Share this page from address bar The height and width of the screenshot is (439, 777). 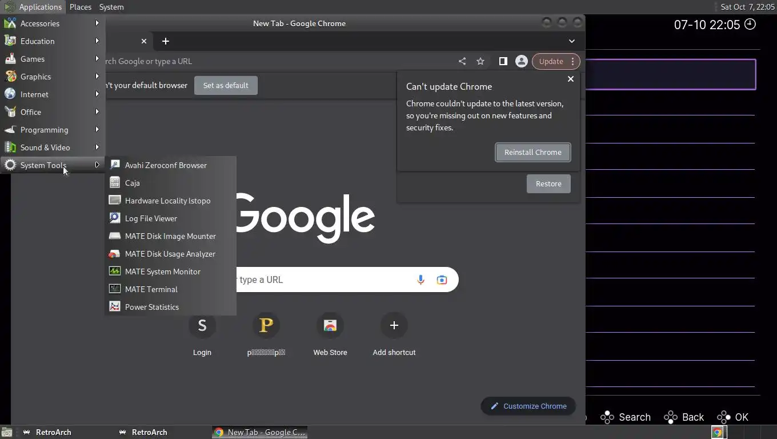[x=462, y=61]
